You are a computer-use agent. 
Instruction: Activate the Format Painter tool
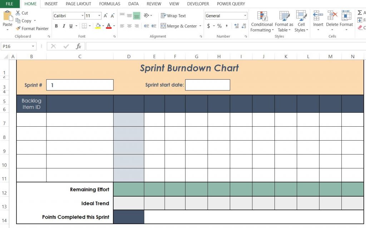tap(32, 29)
